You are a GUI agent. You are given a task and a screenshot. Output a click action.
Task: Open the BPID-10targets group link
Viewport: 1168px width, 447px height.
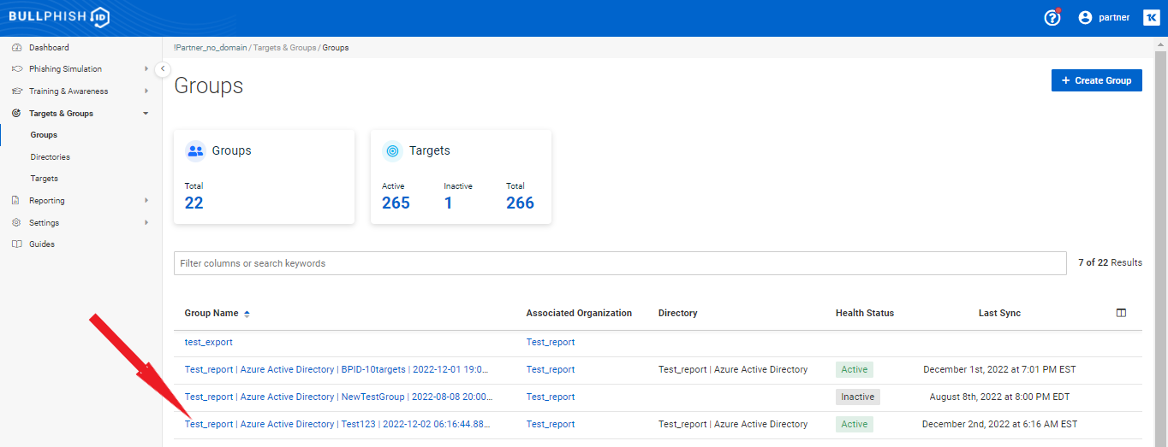coord(338,369)
